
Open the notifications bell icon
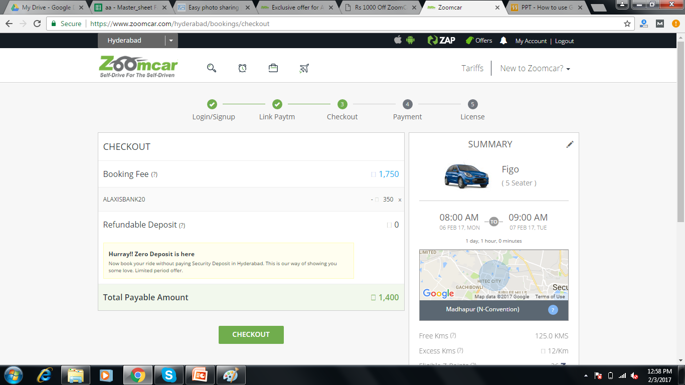[503, 41]
